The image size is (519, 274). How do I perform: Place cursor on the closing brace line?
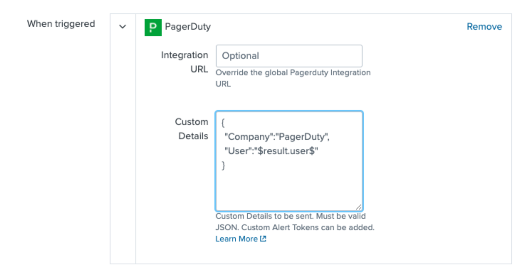tap(224, 165)
